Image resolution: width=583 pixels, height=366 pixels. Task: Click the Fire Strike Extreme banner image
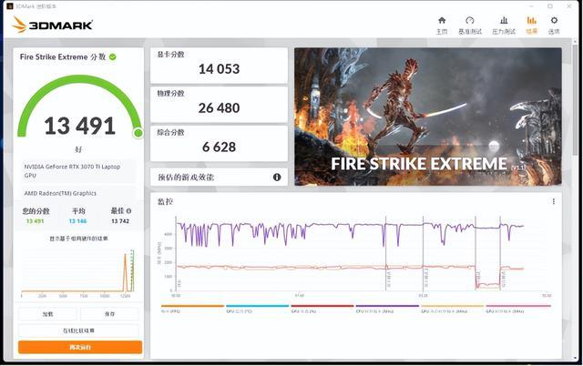pyautogui.click(x=428, y=117)
